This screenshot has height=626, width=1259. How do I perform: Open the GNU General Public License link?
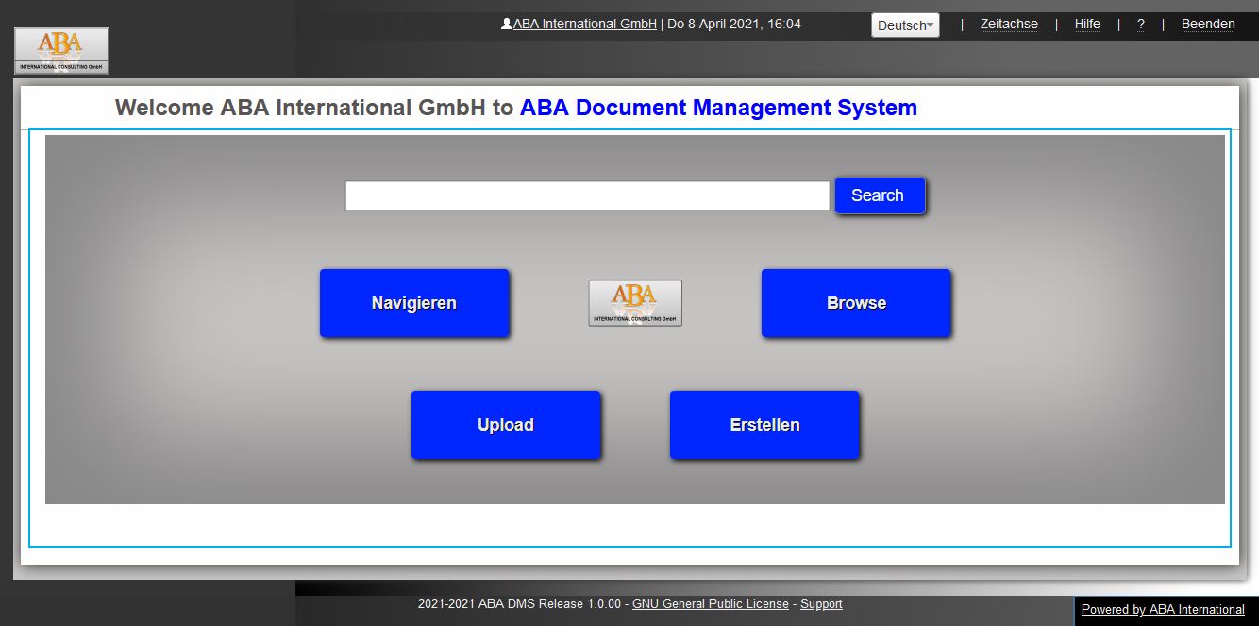[711, 604]
